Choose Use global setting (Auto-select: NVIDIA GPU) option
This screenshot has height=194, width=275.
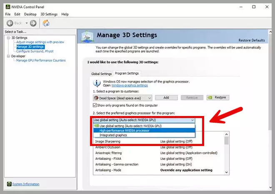[x=144, y=126]
